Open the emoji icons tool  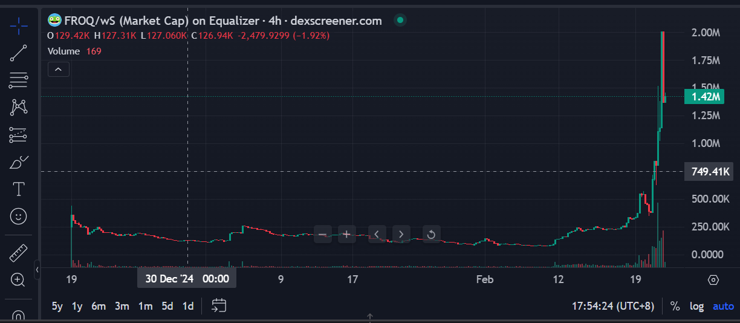(x=19, y=216)
